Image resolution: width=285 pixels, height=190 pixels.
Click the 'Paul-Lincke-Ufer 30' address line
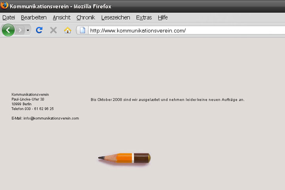(28, 99)
